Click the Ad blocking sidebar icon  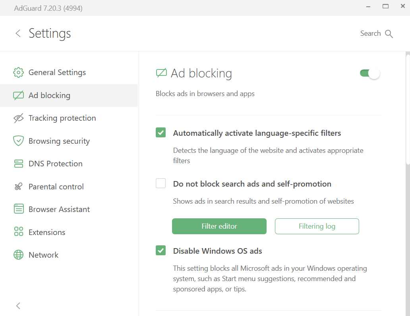click(18, 95)
